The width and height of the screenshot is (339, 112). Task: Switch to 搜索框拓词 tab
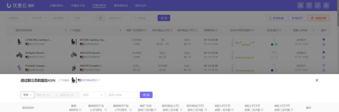click(x=121, y=6)
